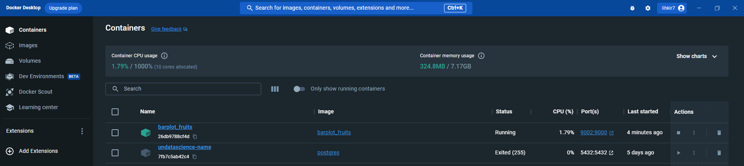Open more actions for undatascience-name
The width and height of the screenshot is (744, 166).
coord(694,153)
